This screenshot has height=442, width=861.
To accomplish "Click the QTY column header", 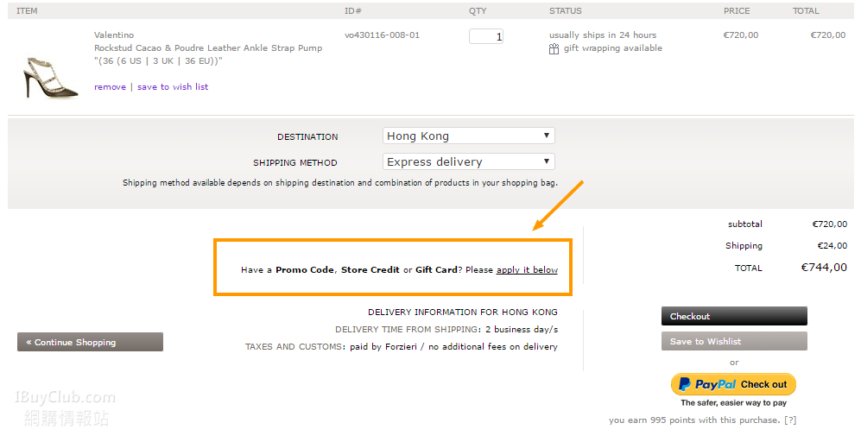I will [478, 11].
